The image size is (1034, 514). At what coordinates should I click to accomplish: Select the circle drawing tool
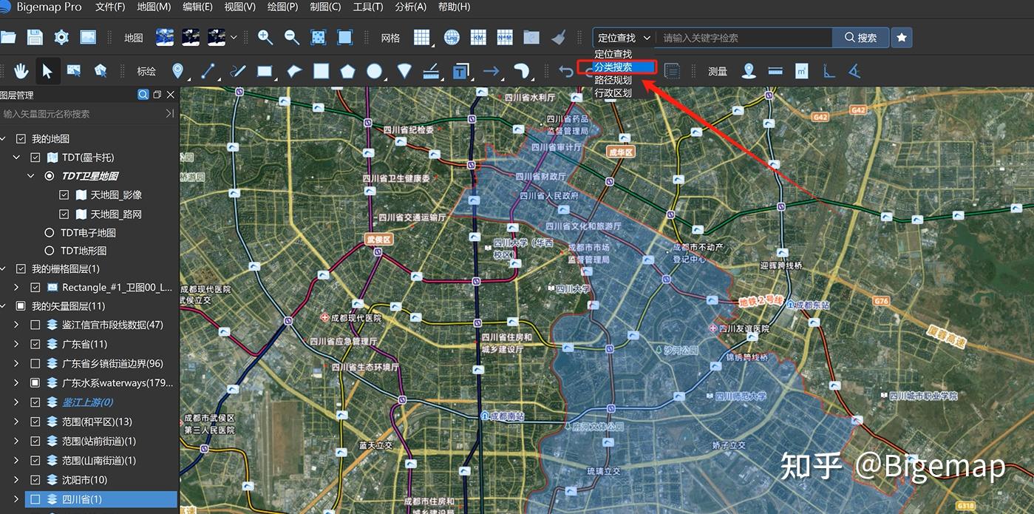click(375, 71)
